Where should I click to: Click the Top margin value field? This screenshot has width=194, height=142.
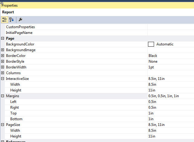(x=169, y=113)
